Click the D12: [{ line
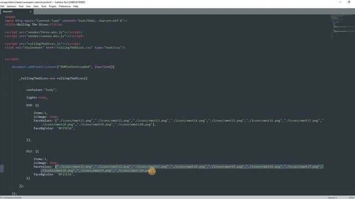Viewport: 355px width, 199px height. pyautogui.click(x=33, y=151)
